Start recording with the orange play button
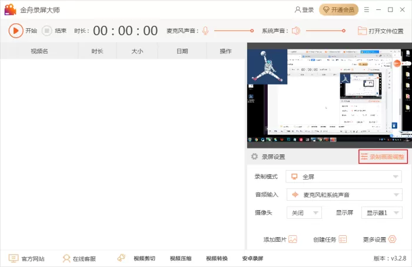Screen dimensions: 412x267 [16, 31]
